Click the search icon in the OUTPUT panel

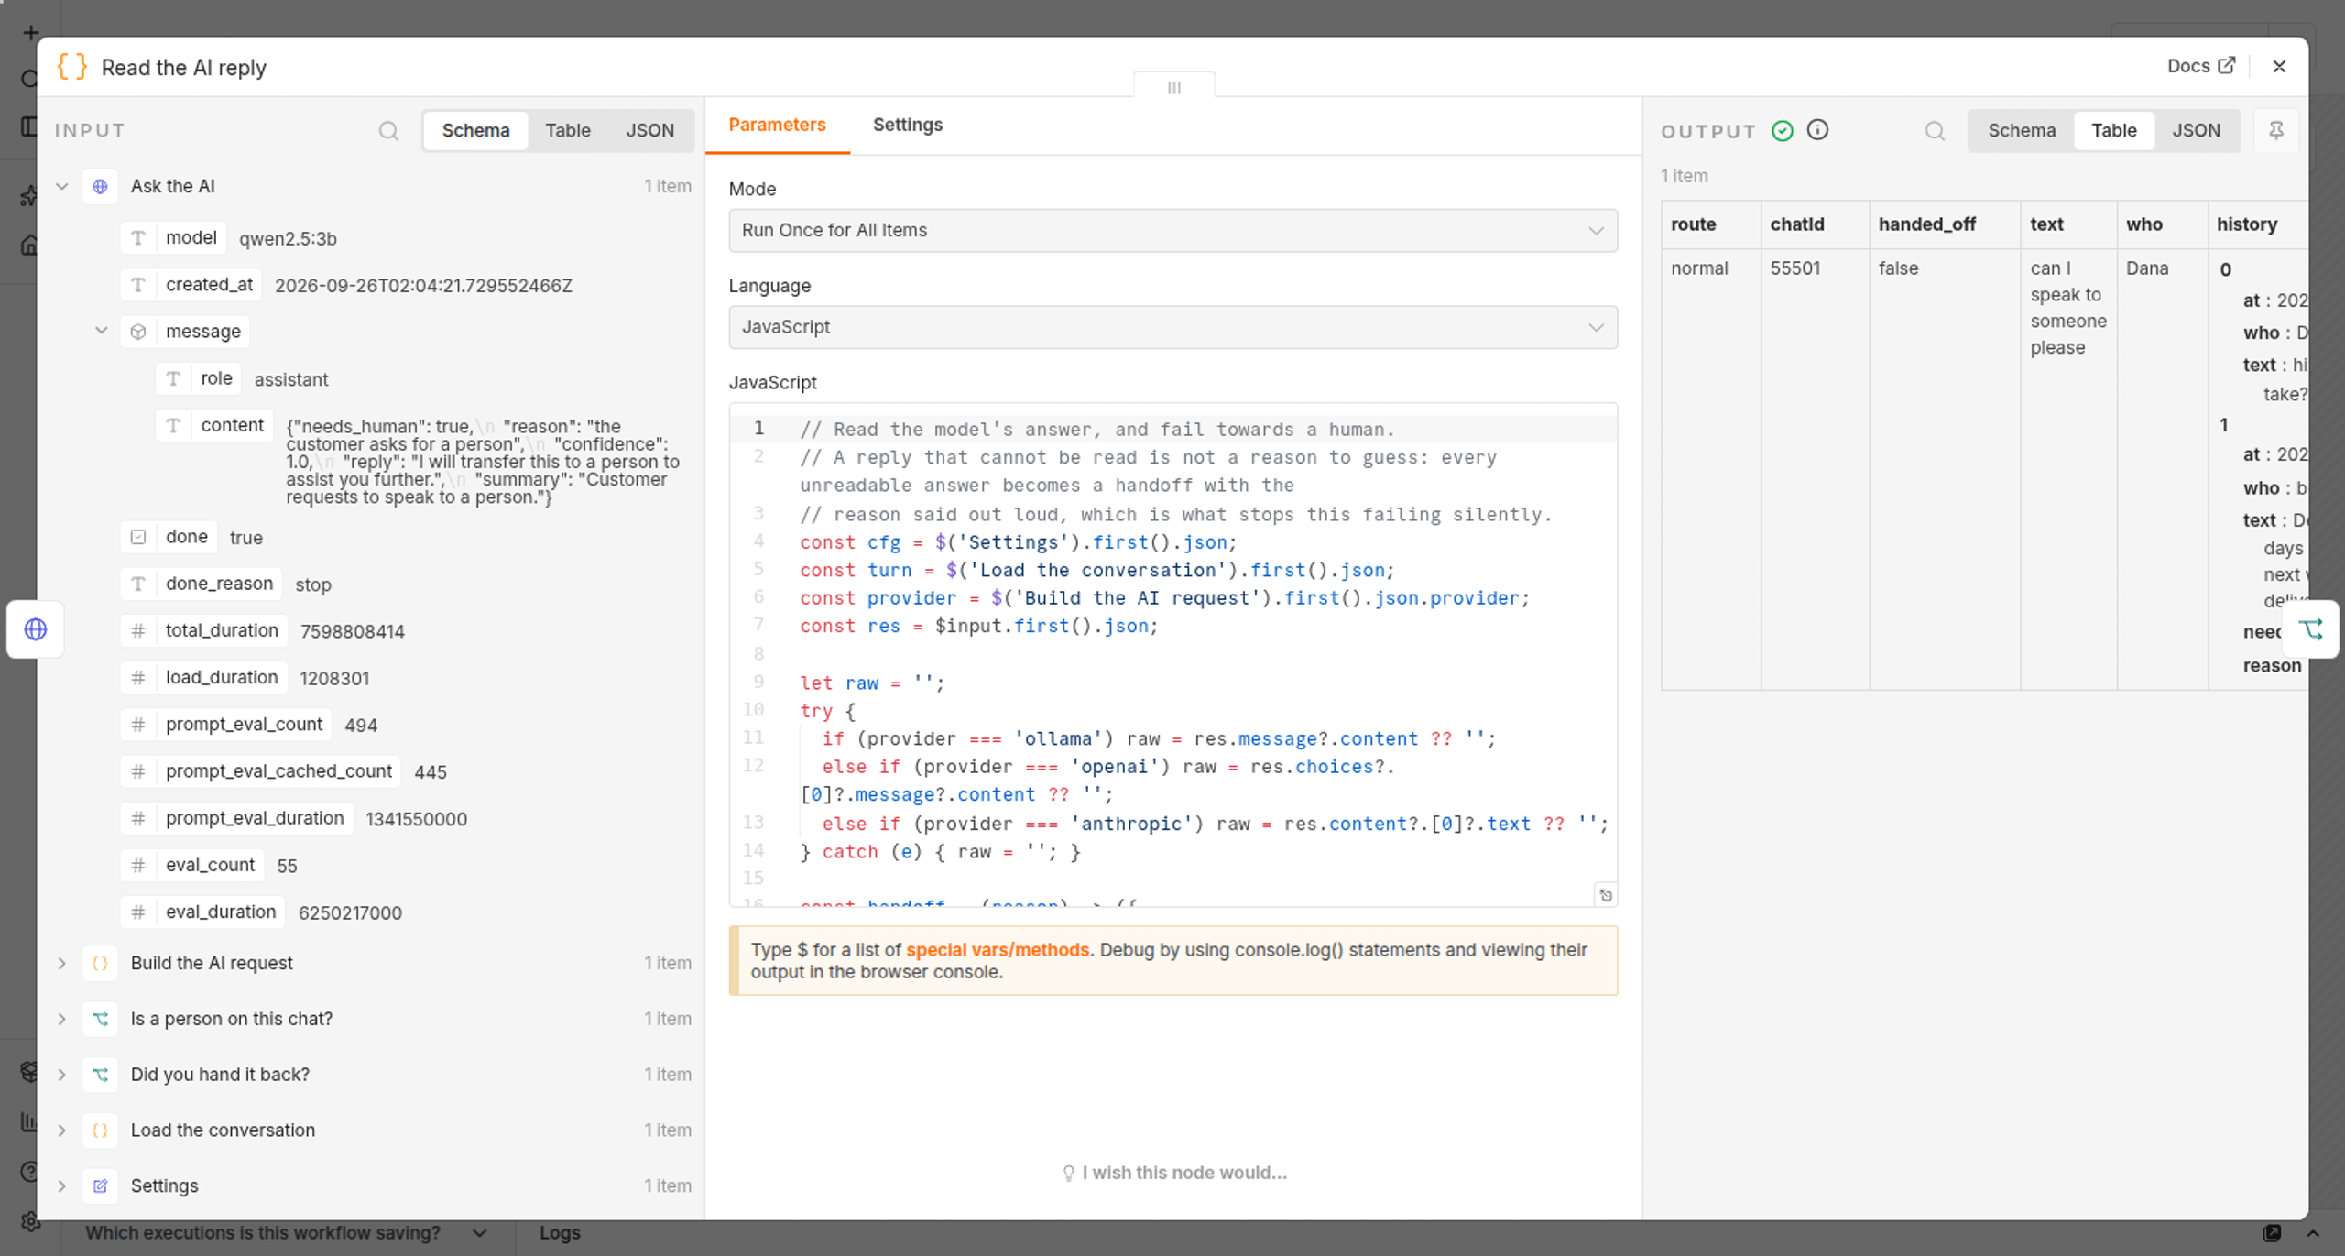(1935, 131)
